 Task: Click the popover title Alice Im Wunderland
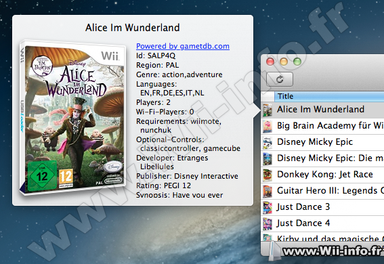pos(133,27)
